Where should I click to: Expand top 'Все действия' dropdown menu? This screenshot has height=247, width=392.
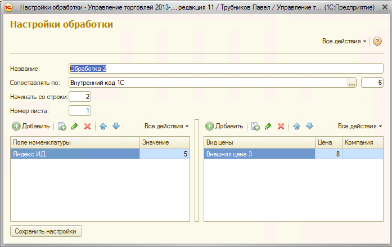click(x=344, y=42)
